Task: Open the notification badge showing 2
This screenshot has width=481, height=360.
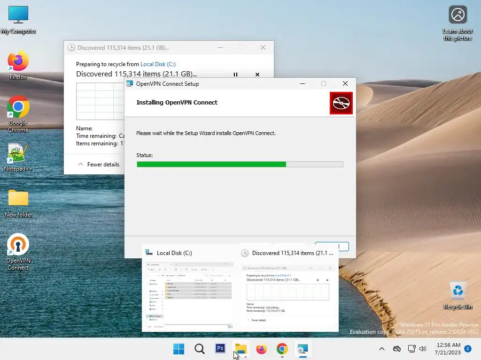Action: point(468,348)
